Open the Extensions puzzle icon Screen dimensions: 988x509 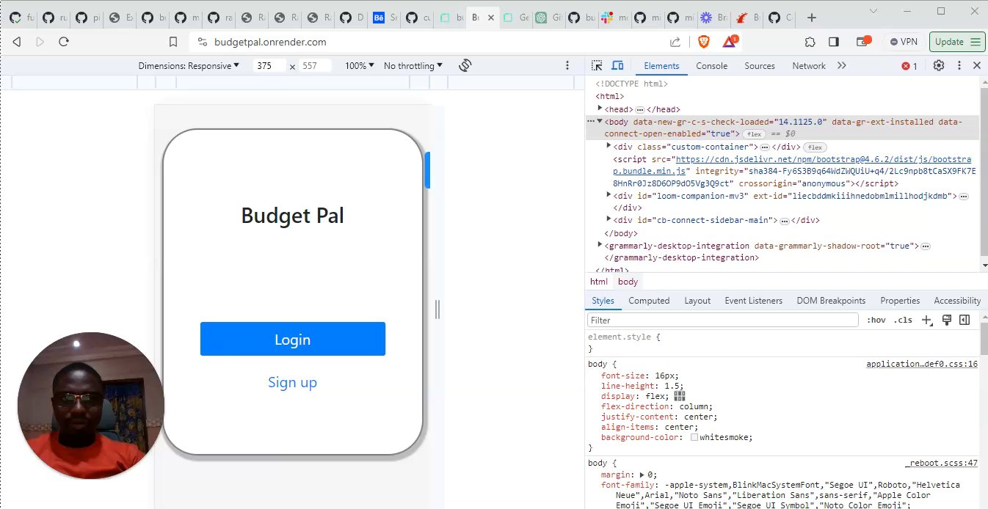810,42
